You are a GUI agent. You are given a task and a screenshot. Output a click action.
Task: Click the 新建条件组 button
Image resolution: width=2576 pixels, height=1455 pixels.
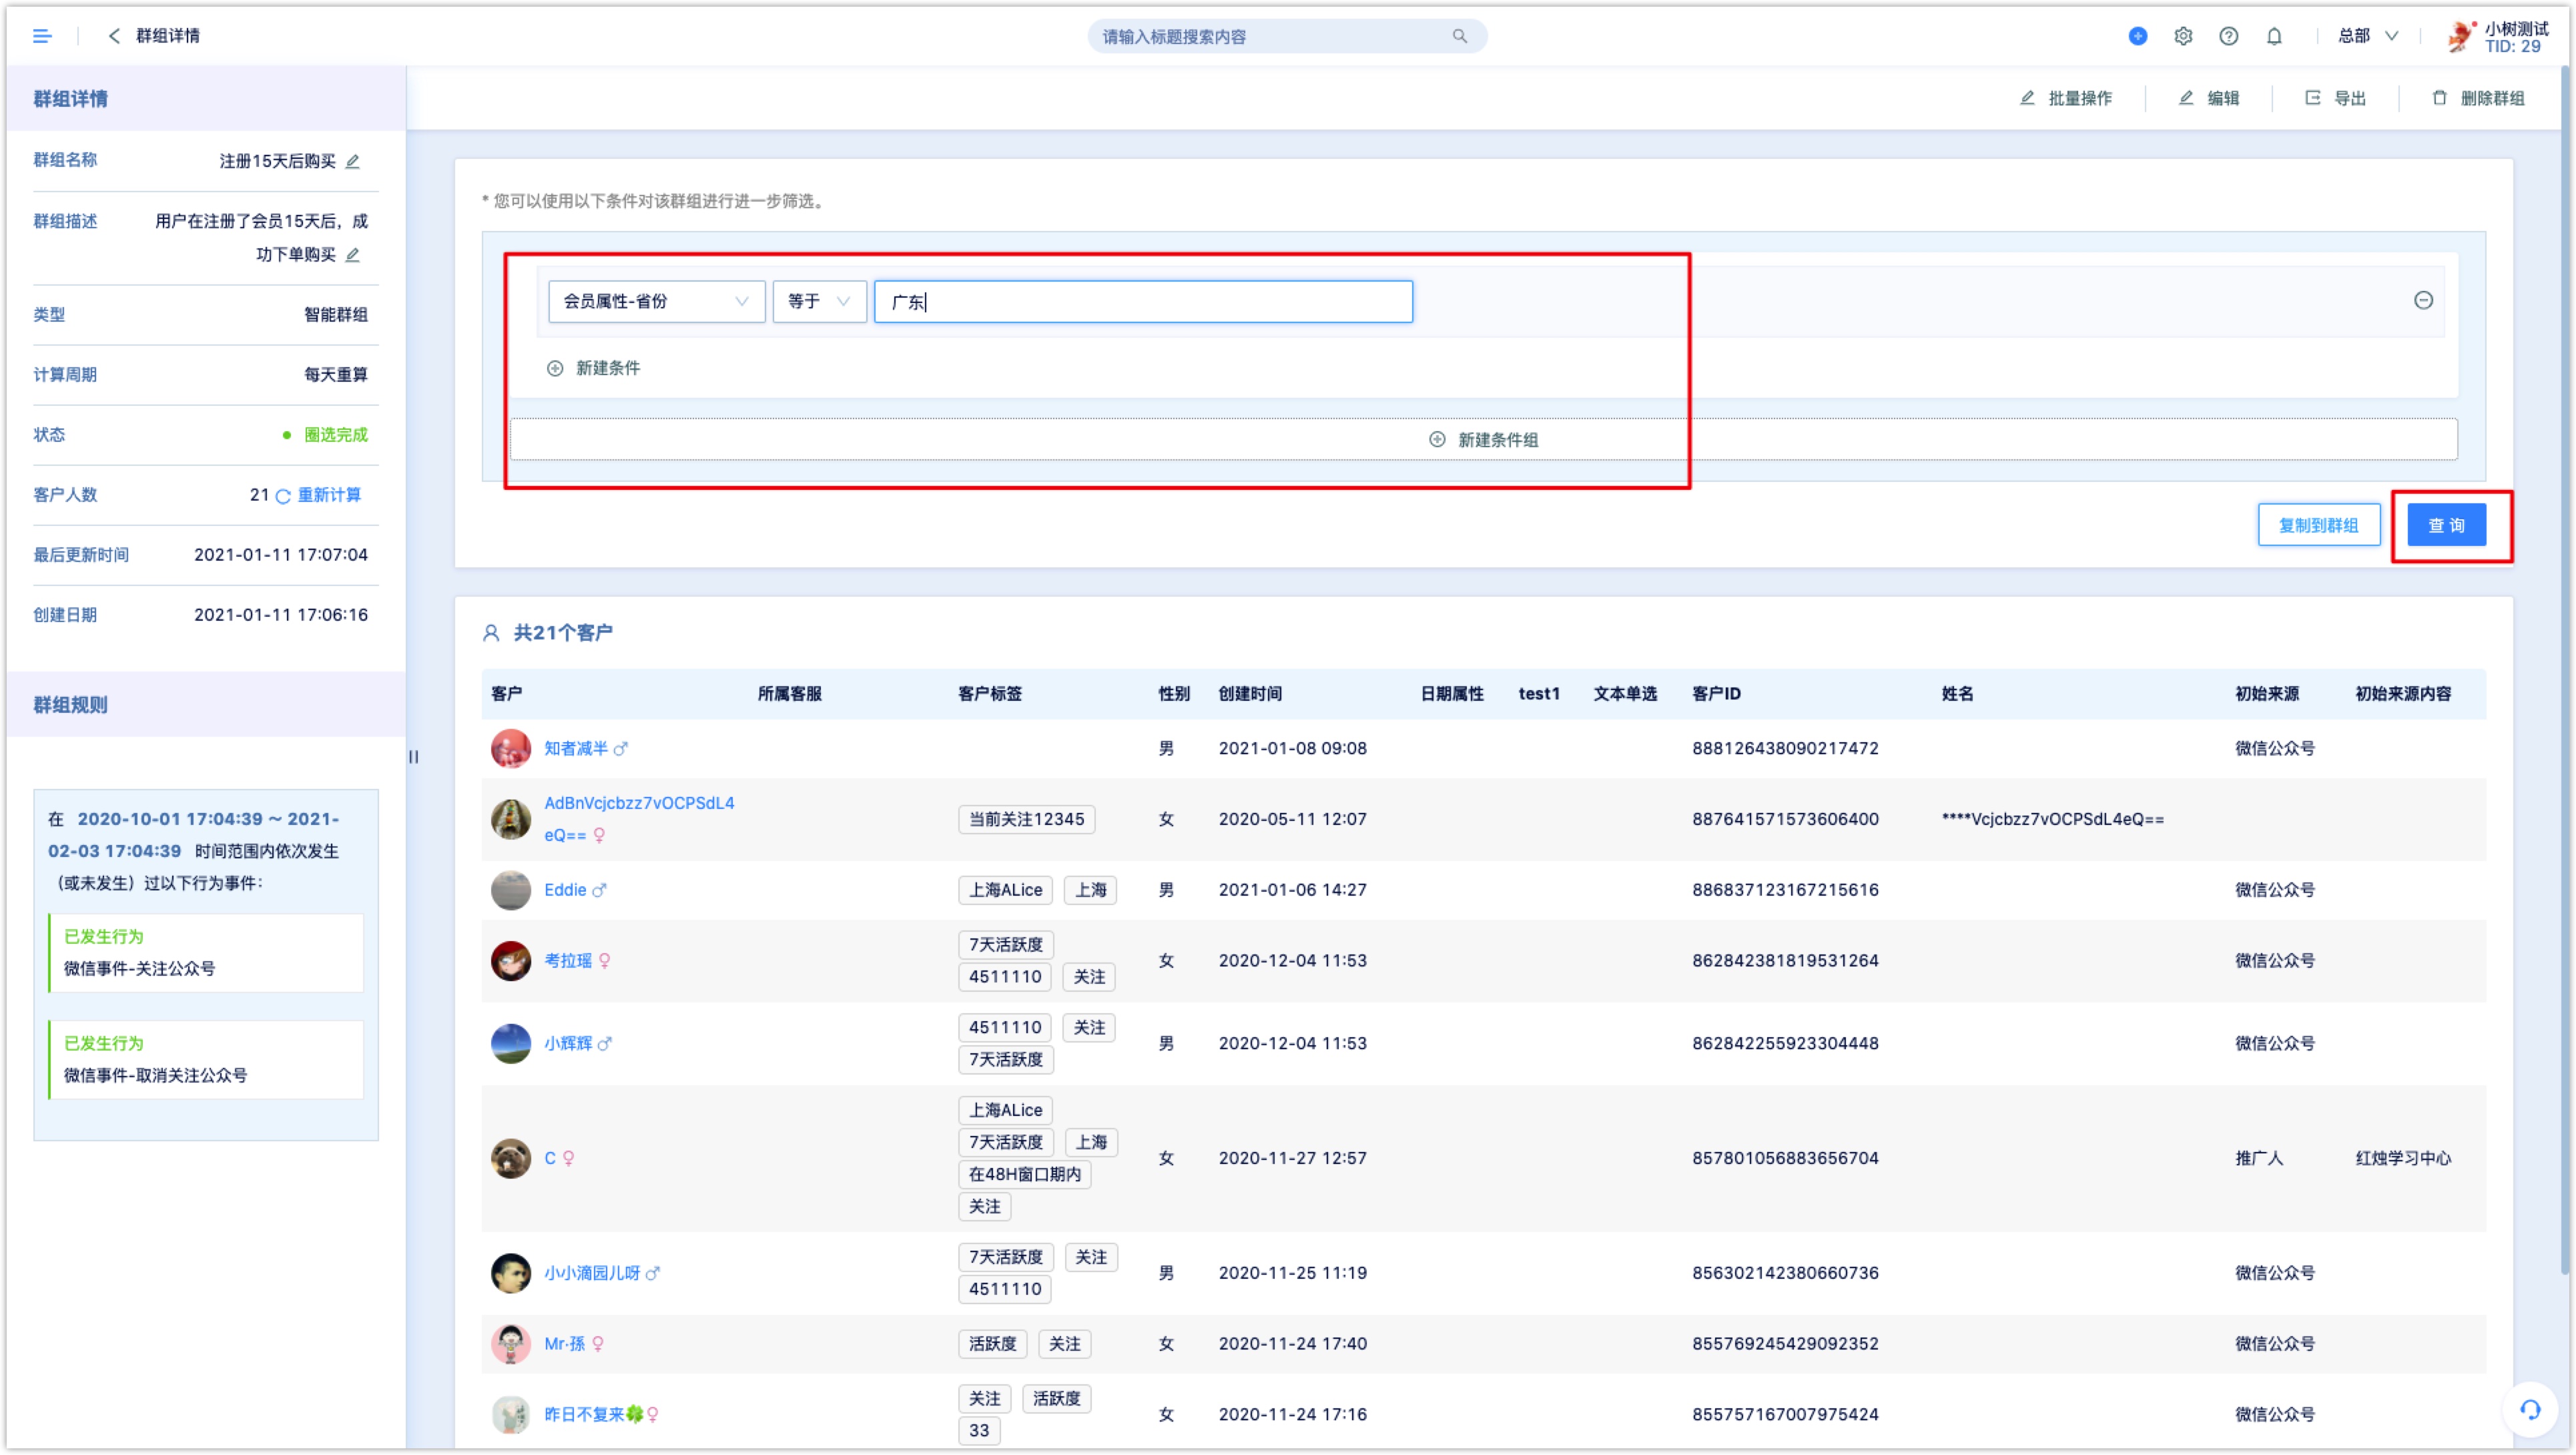[1483, 439]
